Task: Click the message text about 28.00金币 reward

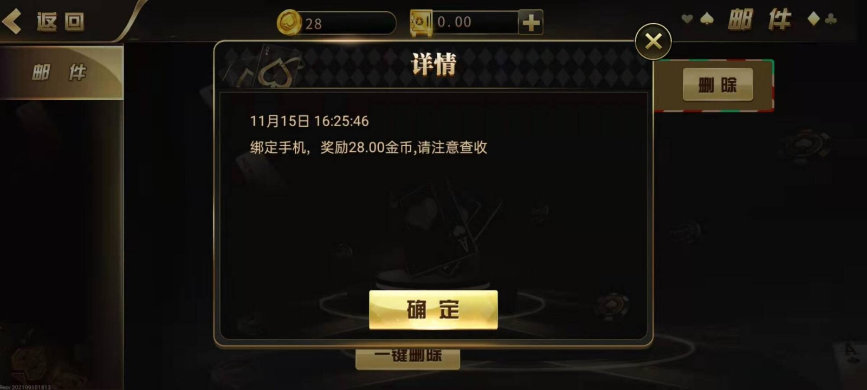Action: click(368, 147)
